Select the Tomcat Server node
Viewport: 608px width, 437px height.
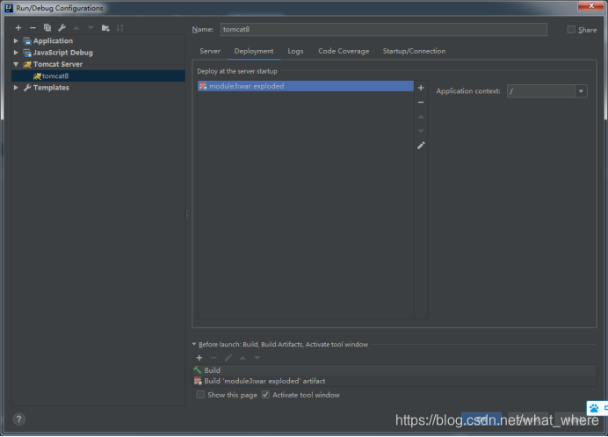pyautogui.click(x=58, y=64)
